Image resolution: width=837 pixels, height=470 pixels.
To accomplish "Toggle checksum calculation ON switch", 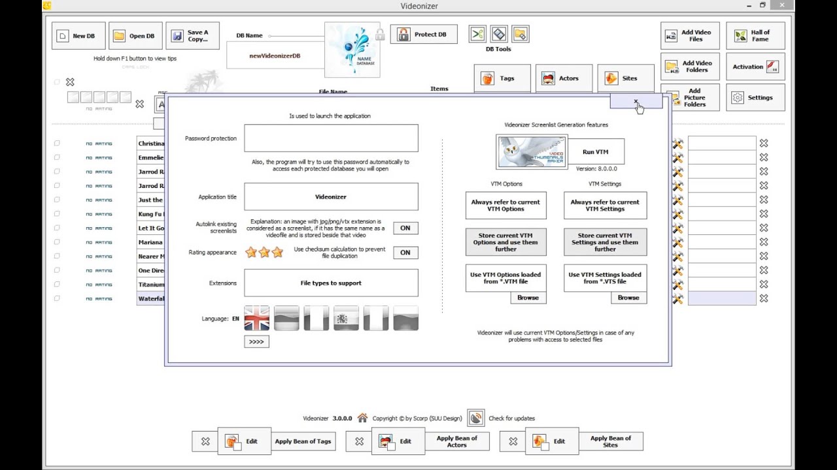I will click(x=405, y=253).
